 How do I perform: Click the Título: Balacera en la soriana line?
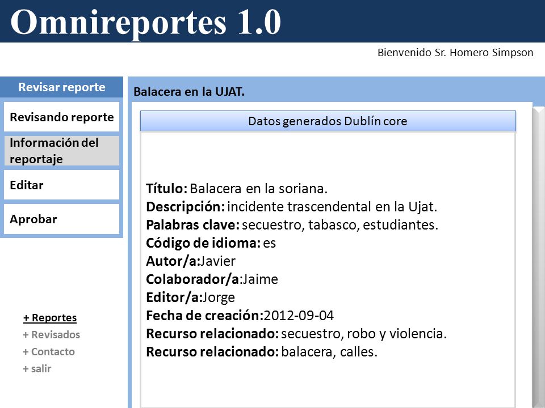pos(237,189)
